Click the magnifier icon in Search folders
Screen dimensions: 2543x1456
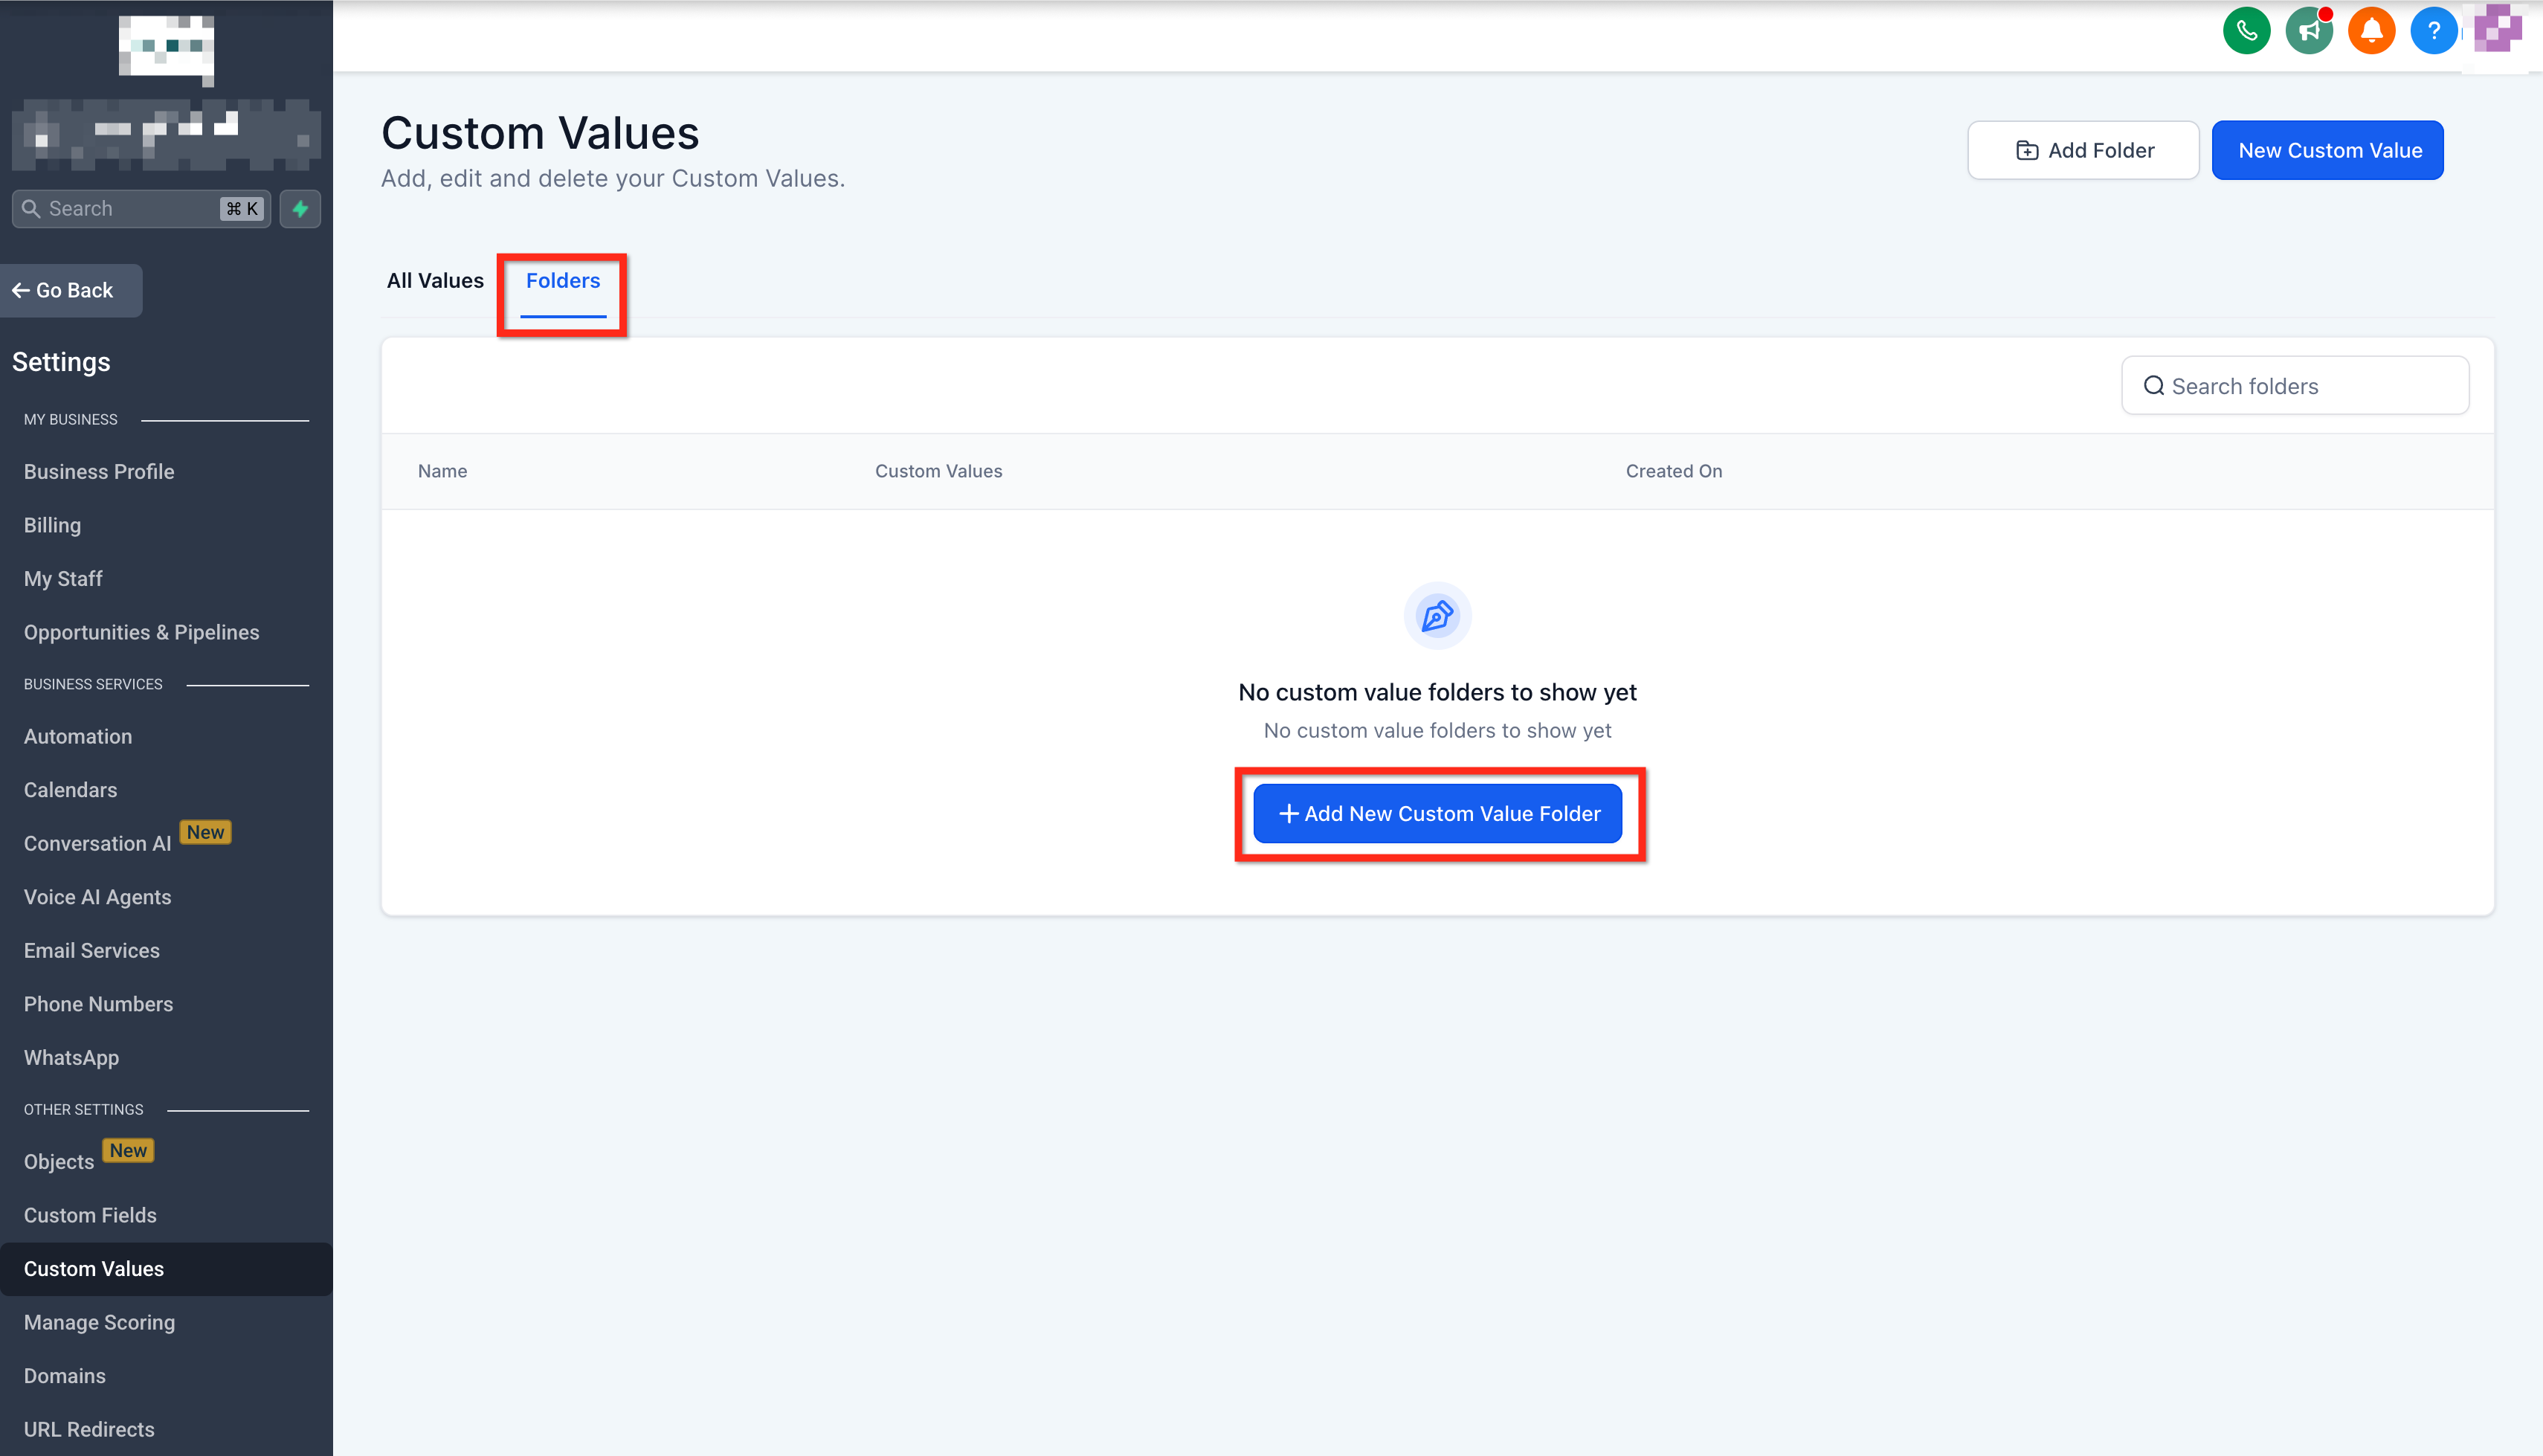click(2153, 386)
